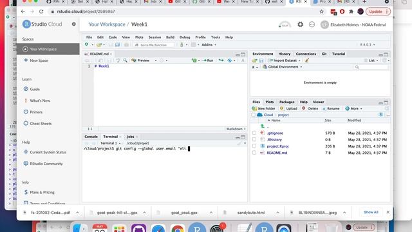Click the ellipsis more options icon in header
Image resolution: width=412 pixels, height=232 pixels.
(x=312, y=24)
